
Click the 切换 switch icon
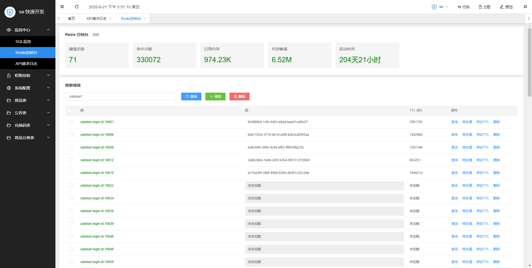tap(463, 7)
